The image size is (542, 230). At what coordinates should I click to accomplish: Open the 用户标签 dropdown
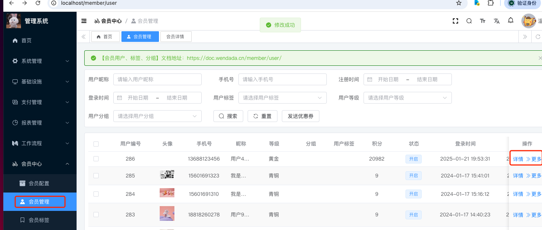tap(283, 98)
